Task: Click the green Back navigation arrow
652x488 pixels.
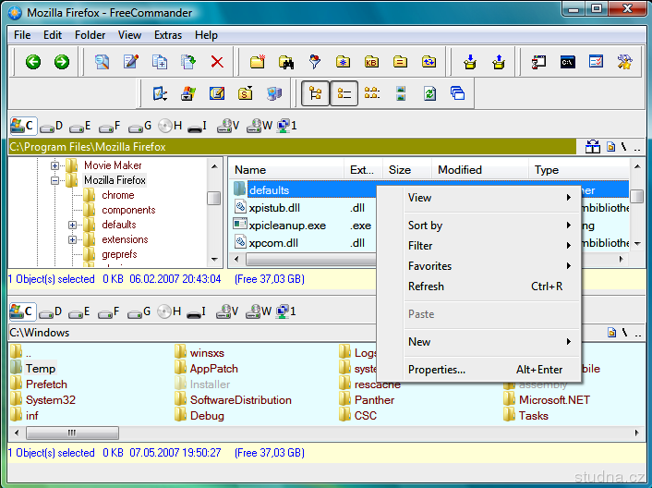Action: [33, 62]
